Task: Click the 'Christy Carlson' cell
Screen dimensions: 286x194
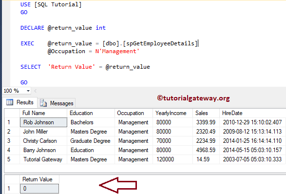Action: tap(43, 141)
